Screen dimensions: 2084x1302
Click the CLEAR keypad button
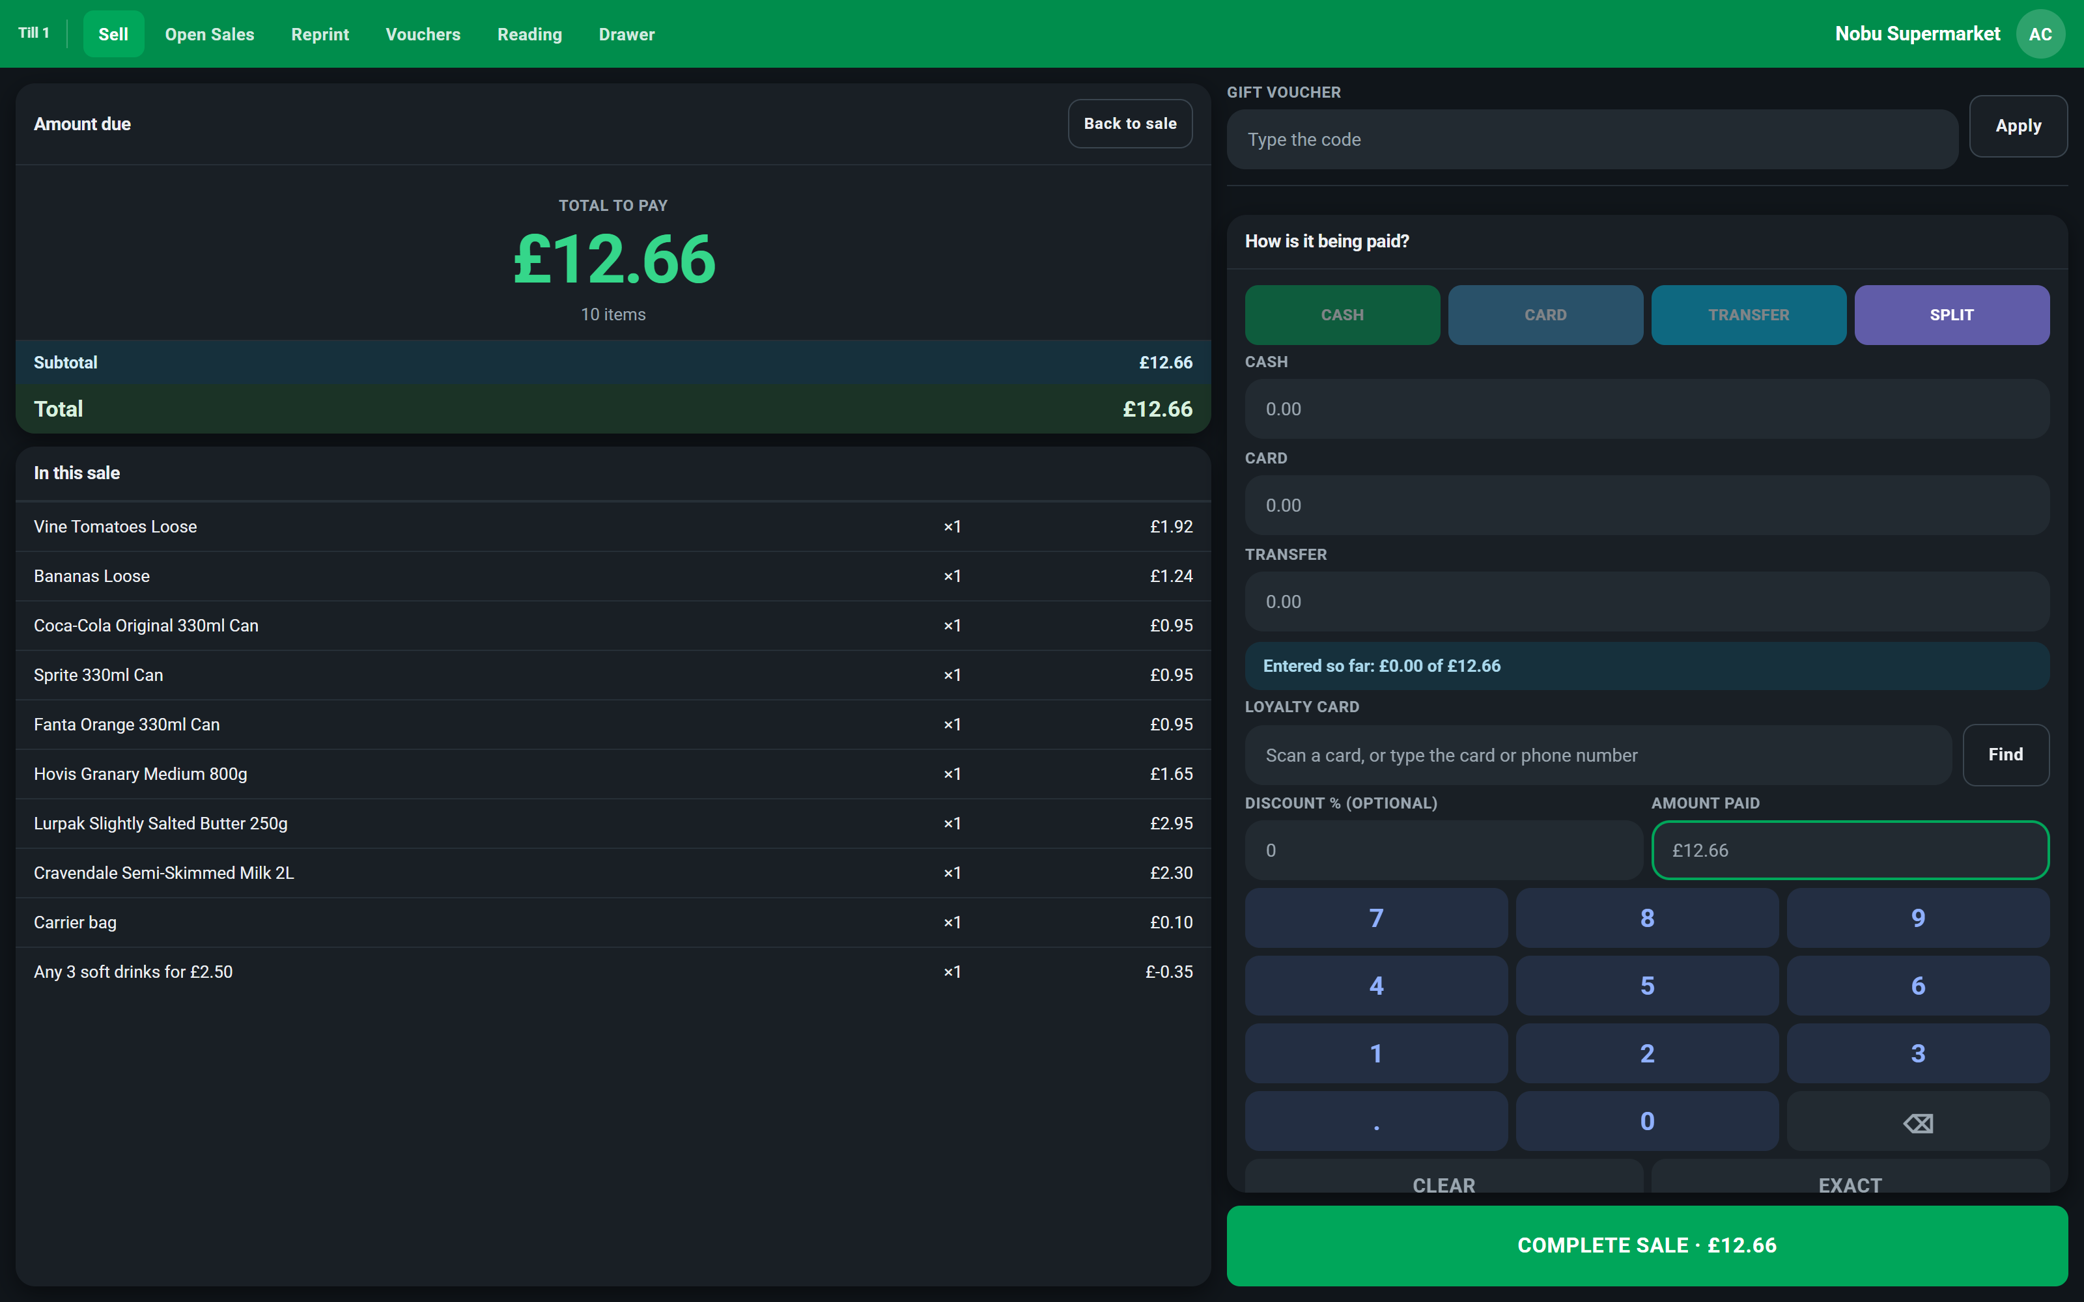[1443, 1177]
